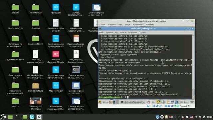This screenshot has width=213, height=120.
Task: Select the НОВЫЕ РЕКВИЗИТЫ document icon
Action: click(76, 7)
